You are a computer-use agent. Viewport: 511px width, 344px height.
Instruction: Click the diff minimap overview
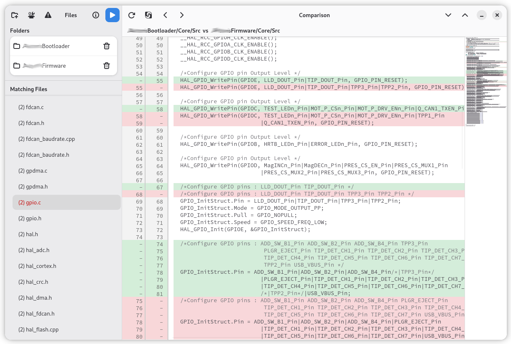tap(485, 84)
